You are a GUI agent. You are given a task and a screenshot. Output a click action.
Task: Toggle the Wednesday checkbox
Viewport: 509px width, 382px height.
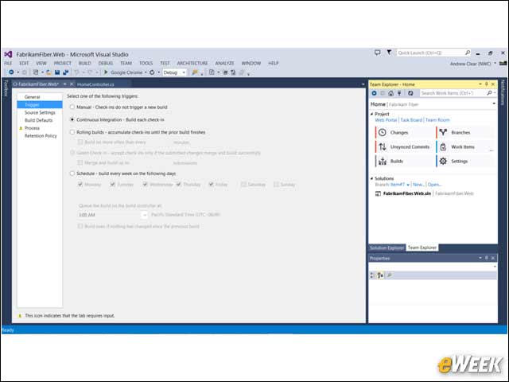tap(145, 184)
